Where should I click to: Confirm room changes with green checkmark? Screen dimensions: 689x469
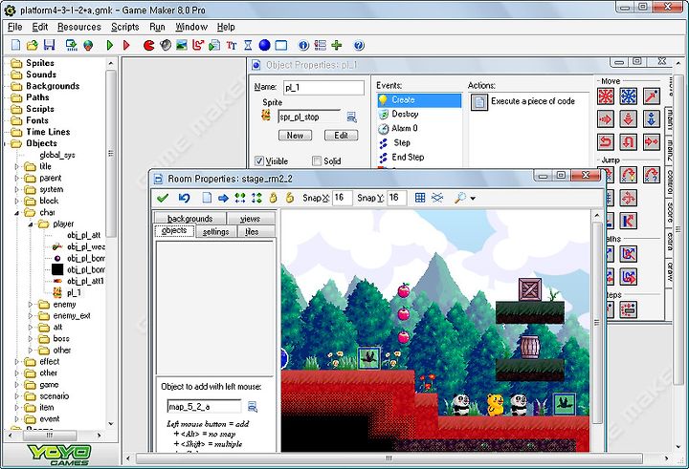pos(163,198)
